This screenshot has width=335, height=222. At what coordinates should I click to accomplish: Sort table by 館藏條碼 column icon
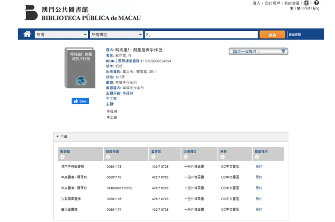point(108,157)
